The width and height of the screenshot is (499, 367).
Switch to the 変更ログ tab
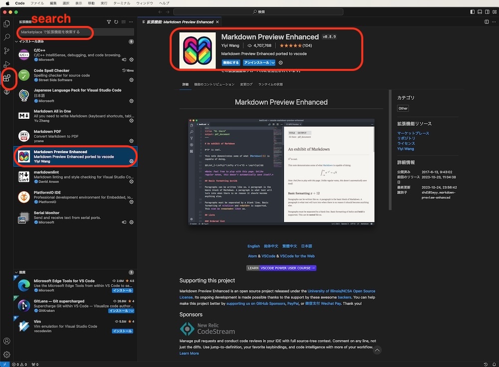(247, 84)
